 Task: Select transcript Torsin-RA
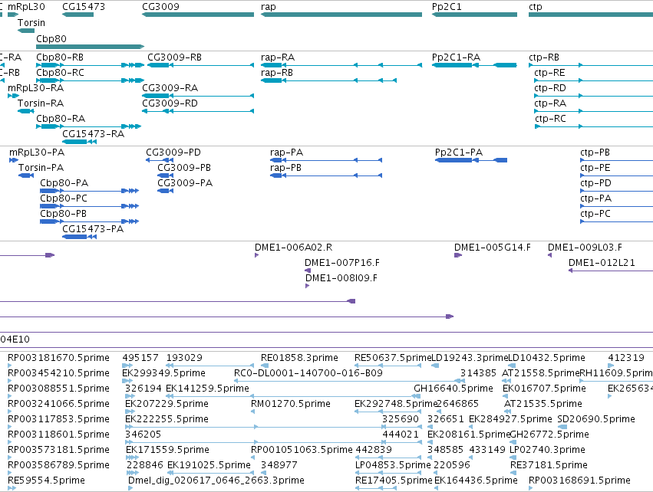tap(26, 111)
